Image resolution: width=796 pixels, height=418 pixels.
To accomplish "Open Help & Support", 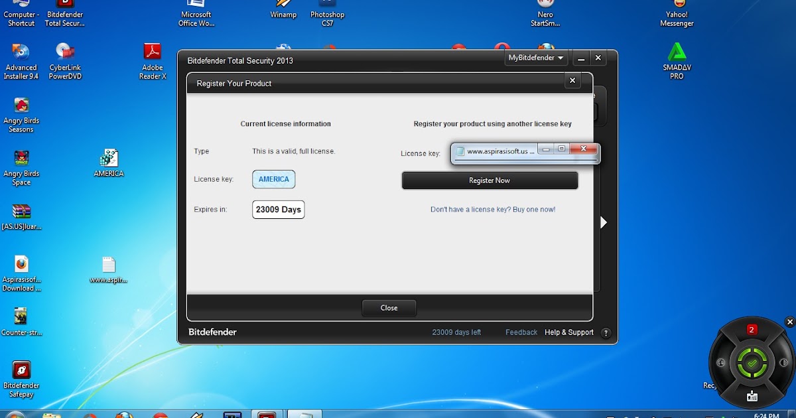I will click(x=569, y=332).
